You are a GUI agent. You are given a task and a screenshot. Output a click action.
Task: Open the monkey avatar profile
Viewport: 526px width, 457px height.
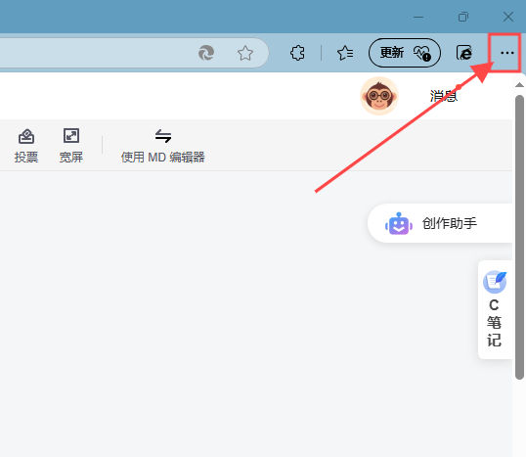(379, 96)
